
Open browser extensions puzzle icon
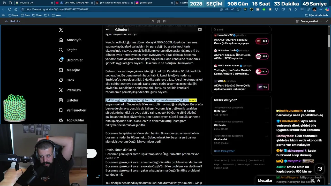pos(276,9)
